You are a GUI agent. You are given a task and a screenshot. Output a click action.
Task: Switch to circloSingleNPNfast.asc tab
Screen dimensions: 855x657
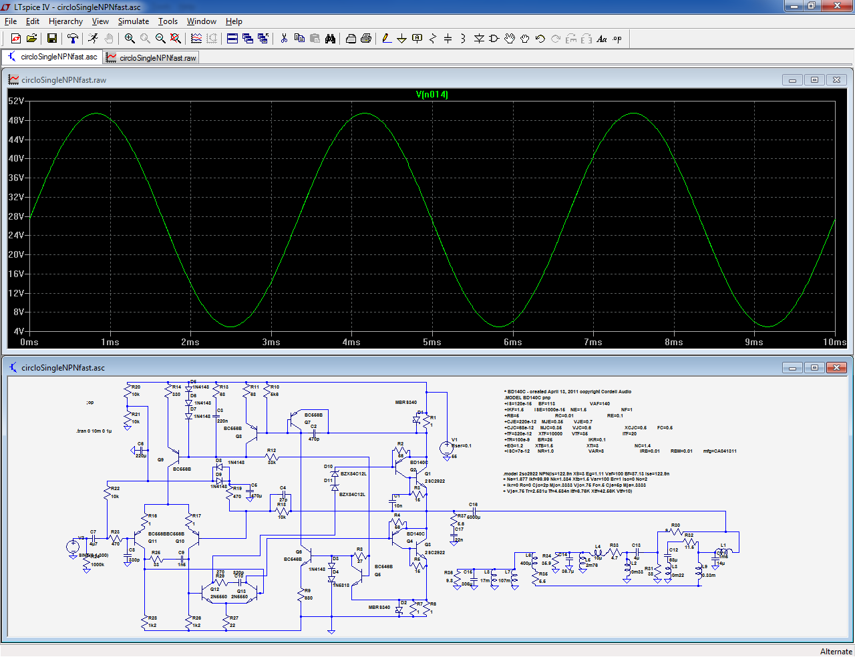53,57
